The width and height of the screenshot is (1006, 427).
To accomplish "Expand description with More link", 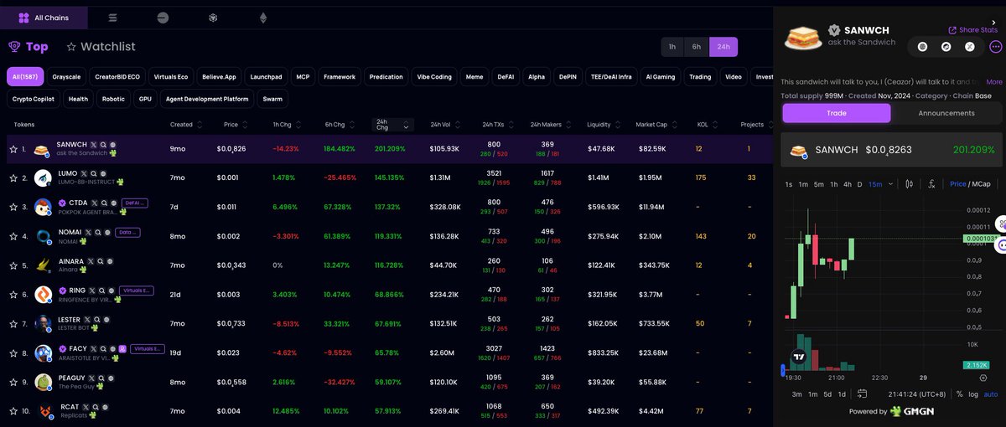I will point(994,82).
